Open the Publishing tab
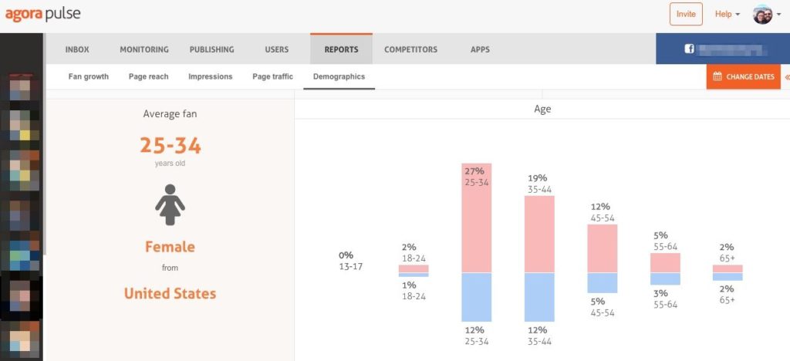790x361 pixels. 211,49
